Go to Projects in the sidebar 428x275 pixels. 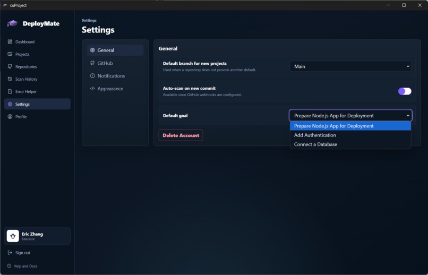(x=37, y=54)
